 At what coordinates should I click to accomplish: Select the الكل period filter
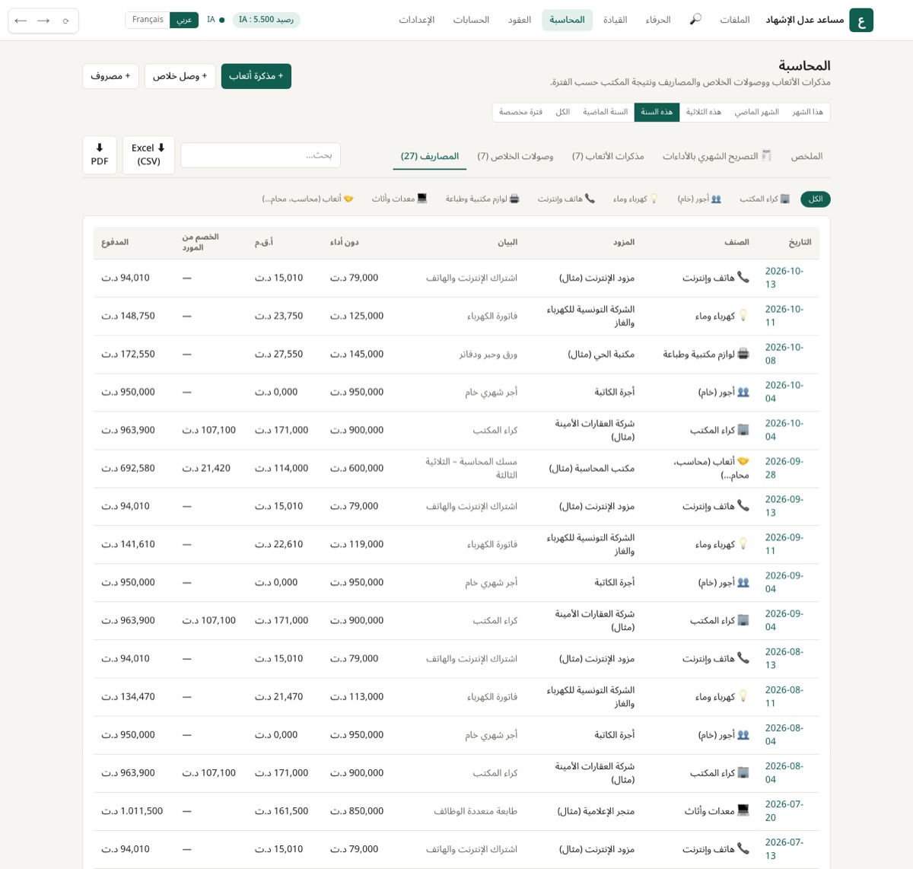pos(562,112)
